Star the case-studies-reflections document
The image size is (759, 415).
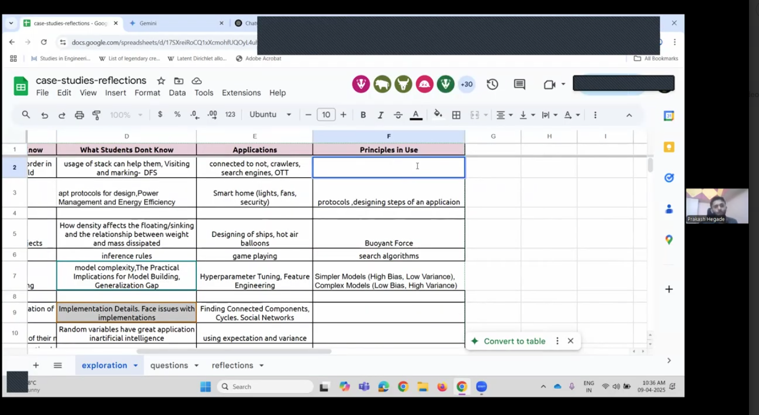(x=161, y=81)
